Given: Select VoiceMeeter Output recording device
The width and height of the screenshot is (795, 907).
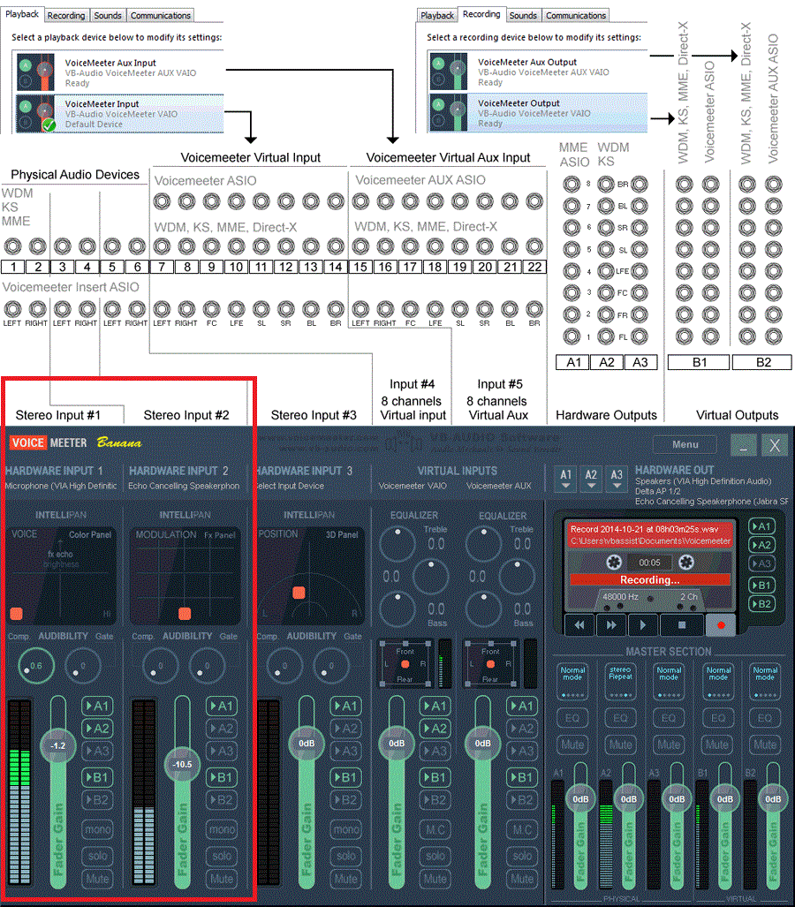Looking at the screenshot, I should (538, 113).
